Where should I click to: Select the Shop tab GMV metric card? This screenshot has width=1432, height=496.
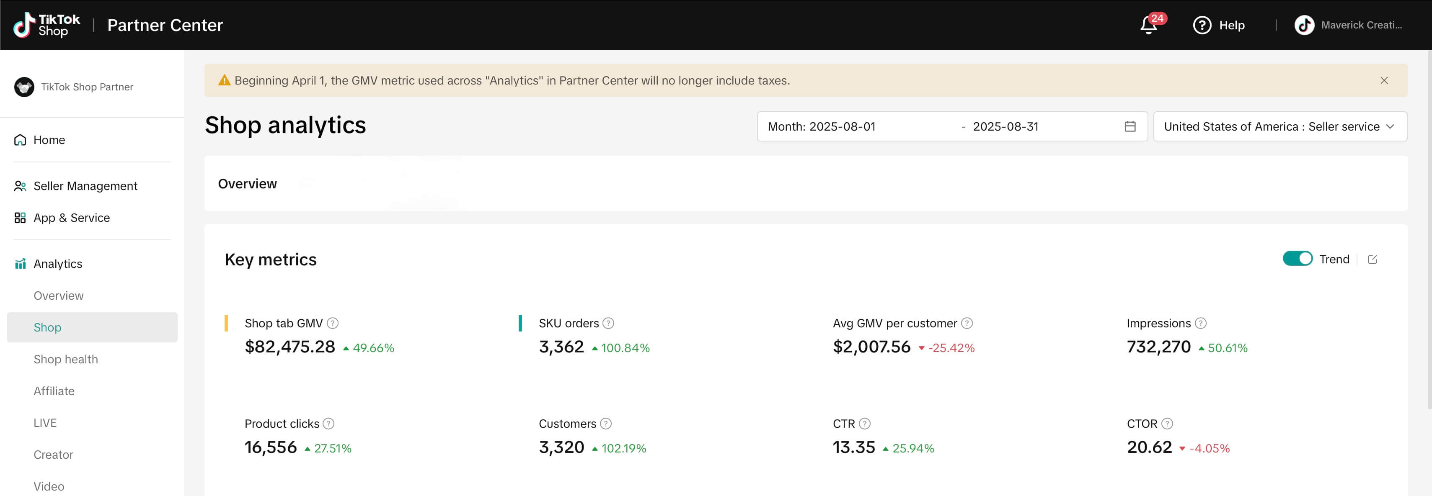(319, 337)
